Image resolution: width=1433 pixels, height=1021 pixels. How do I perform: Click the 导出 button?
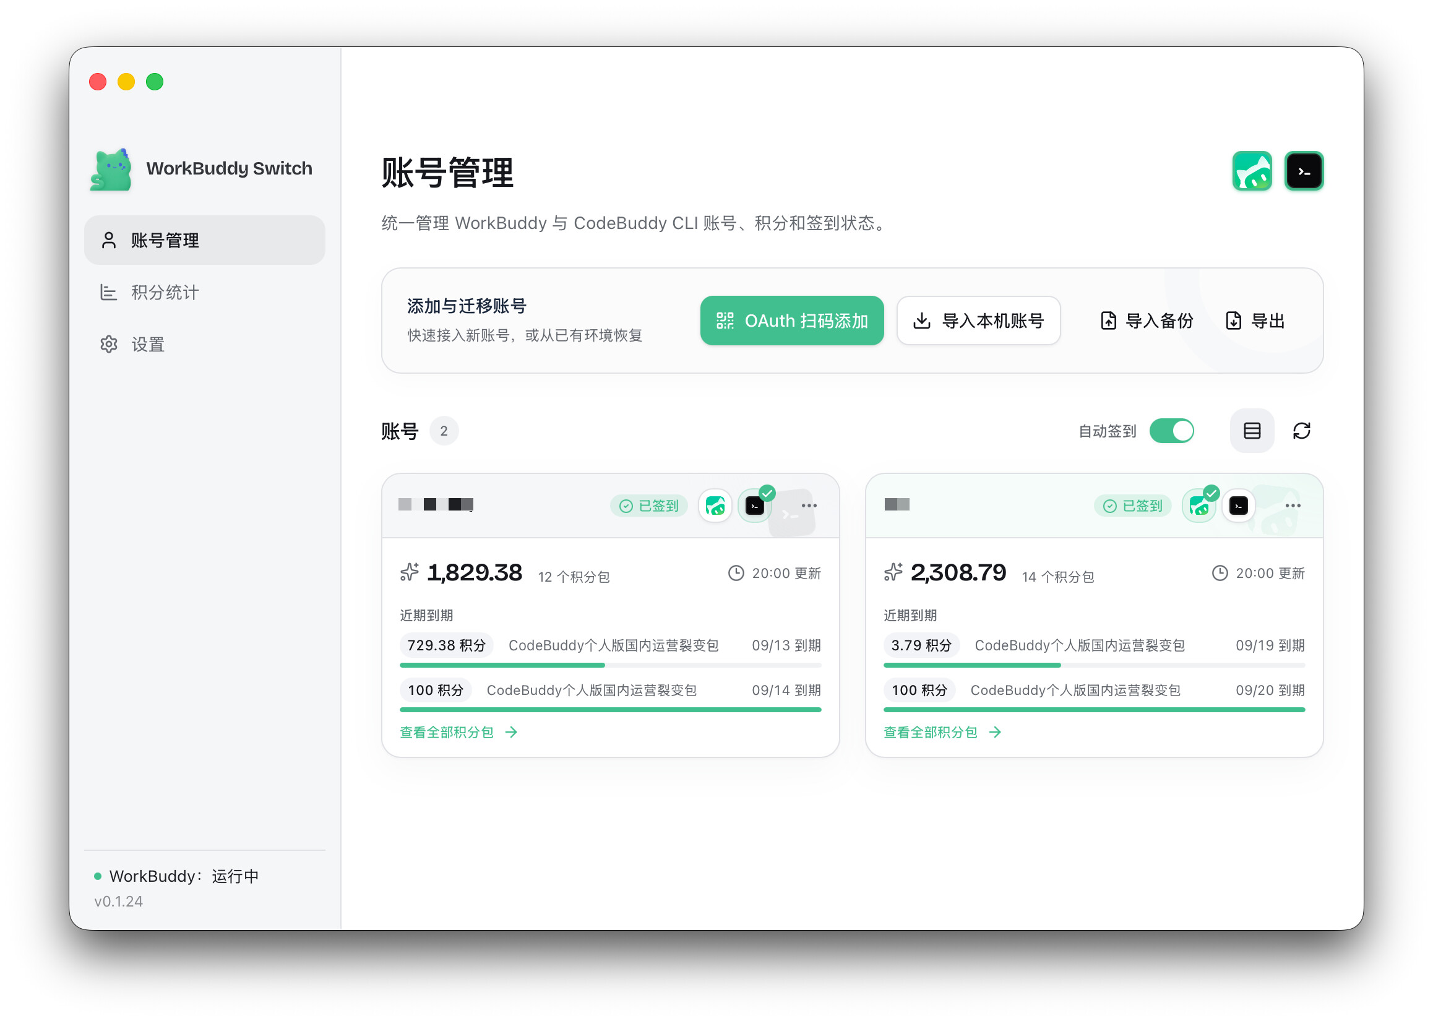1255,321
